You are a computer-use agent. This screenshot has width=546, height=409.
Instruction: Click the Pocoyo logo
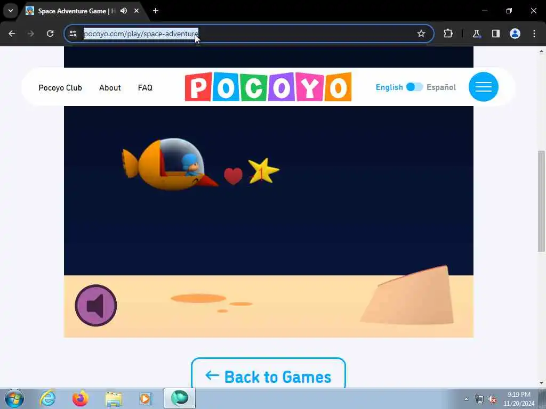pyautogui.click(x=268, y=87)
